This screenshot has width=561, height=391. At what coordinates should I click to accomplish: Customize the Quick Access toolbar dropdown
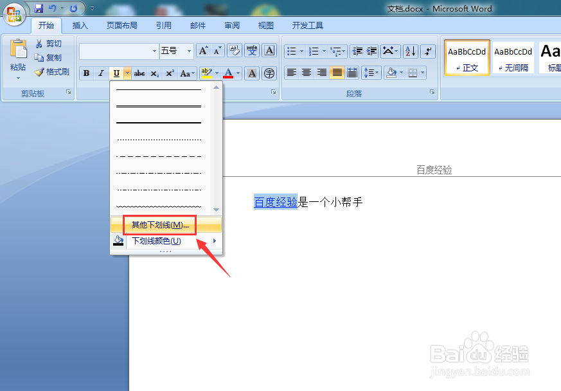(92, 8)
